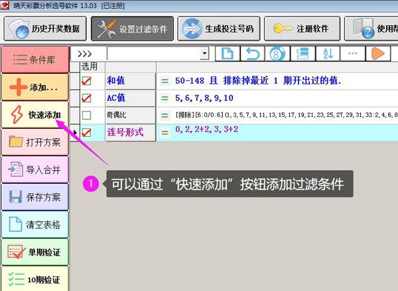The height and width of the screenshot is (291, 398).
Task: Click the 清空表格 button
Action: coord(34,225)
